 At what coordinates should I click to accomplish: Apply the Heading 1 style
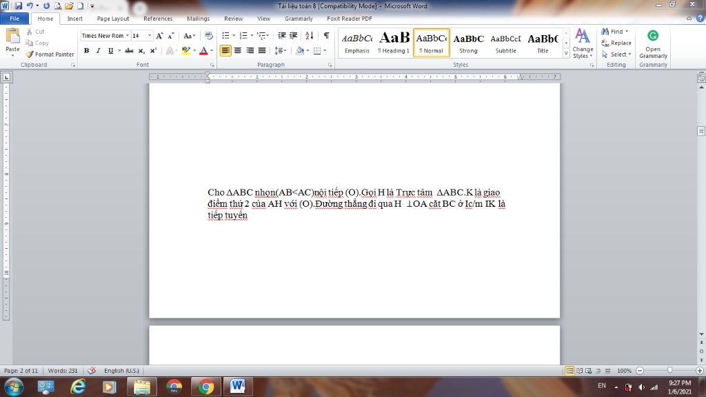(x=394, y=42)
